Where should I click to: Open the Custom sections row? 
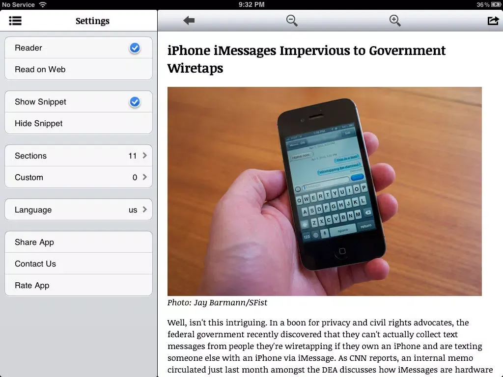coord(79,177)
